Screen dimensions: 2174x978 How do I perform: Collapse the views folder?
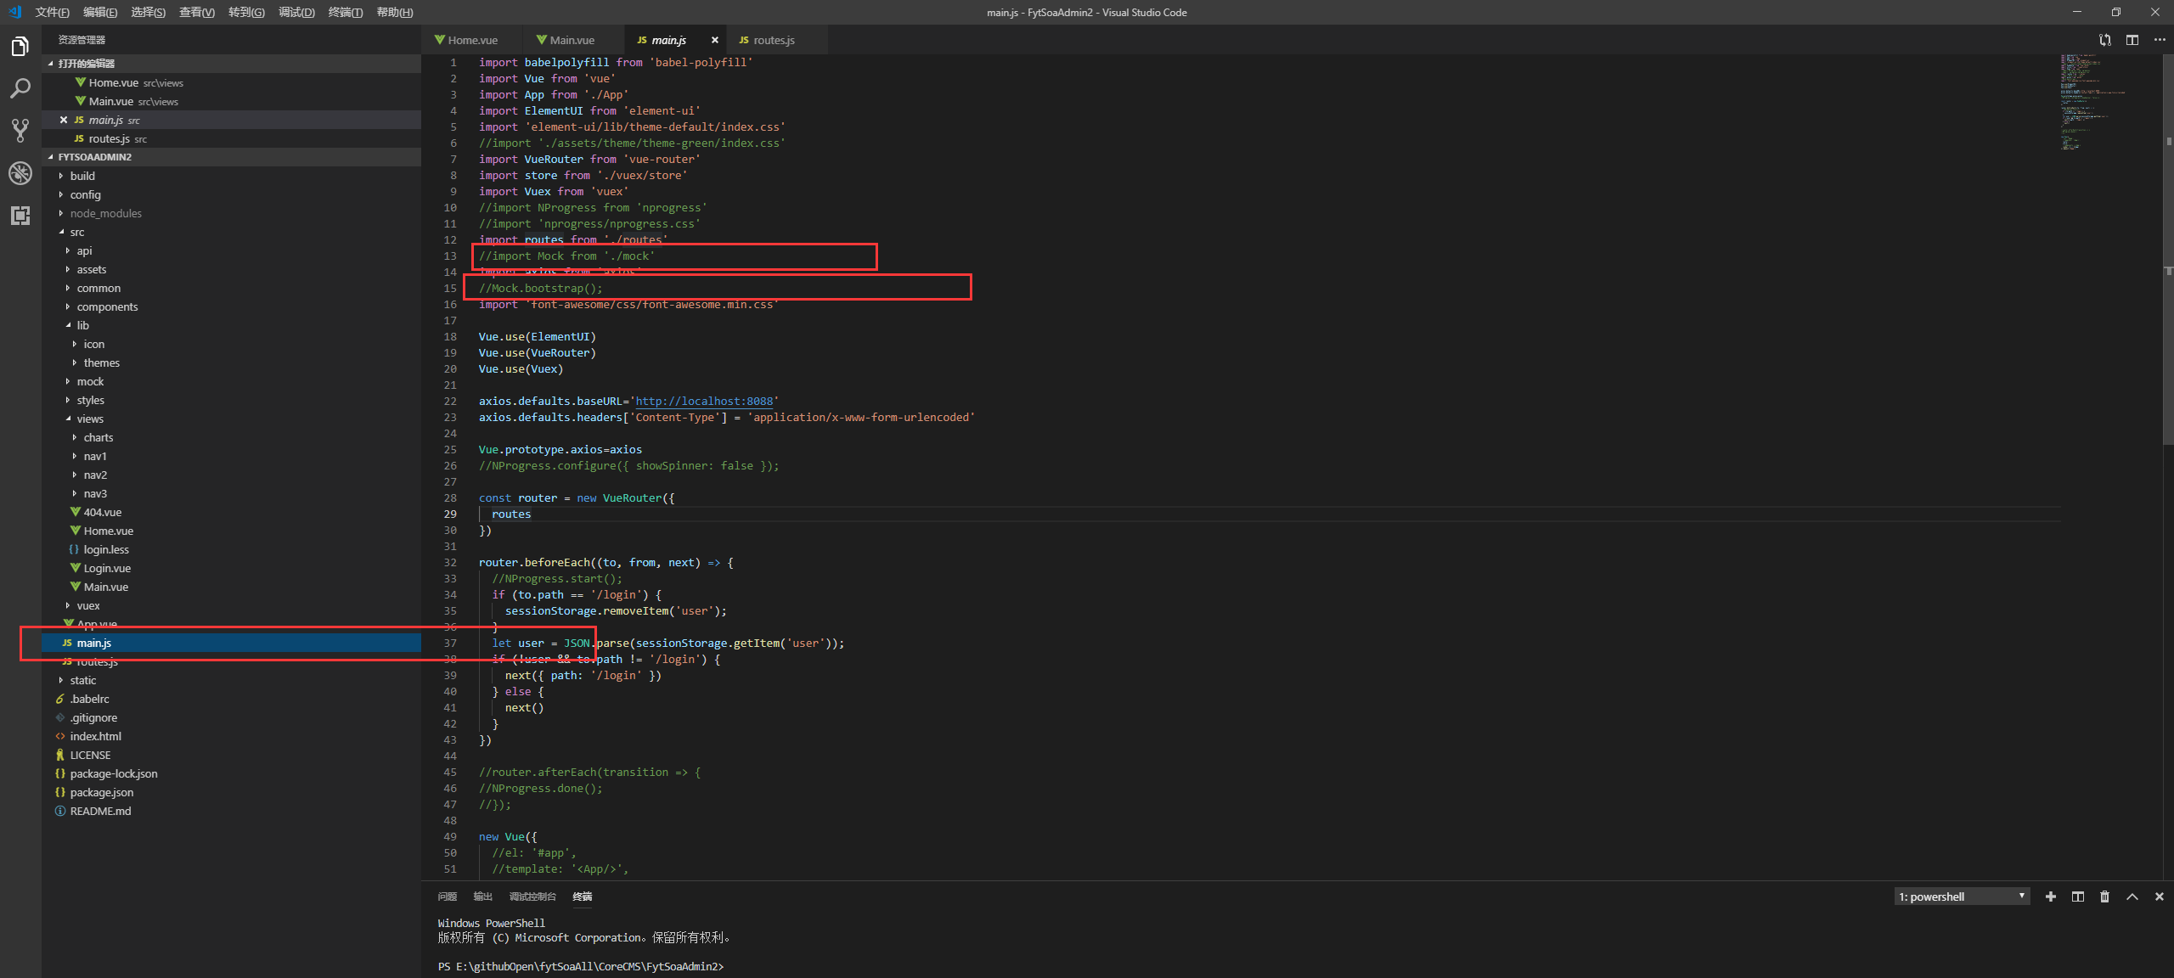point(89,419)
